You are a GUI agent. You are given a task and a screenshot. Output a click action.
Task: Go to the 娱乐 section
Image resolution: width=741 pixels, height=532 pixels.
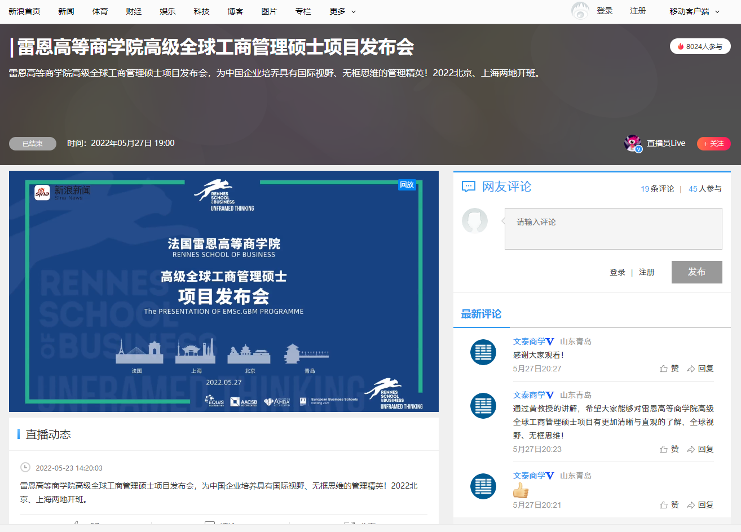click(x=167, y=11)
